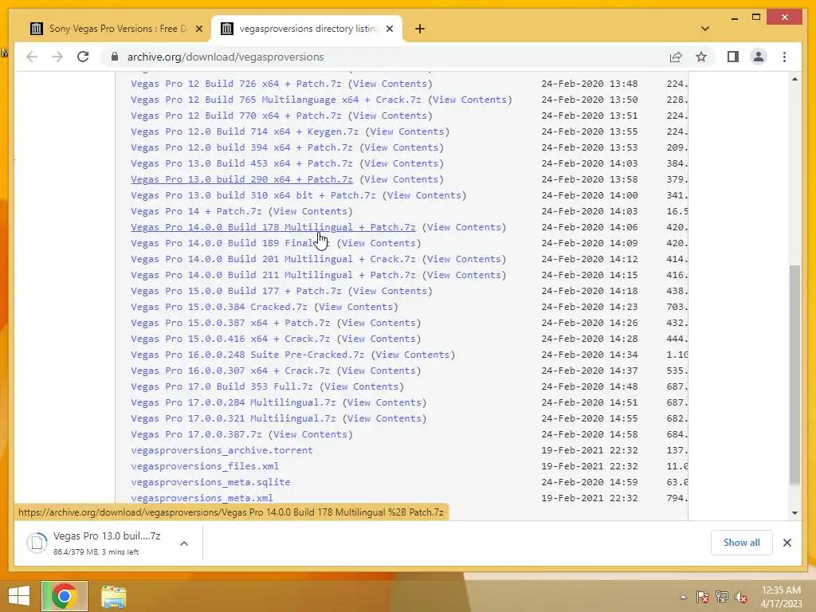This screenshot has width=816, height=612.
Task: Download Vegas Pro 12.0 build 394 x64 + Patch.7z
Action: pyautogui.click(x=242, y=147)
